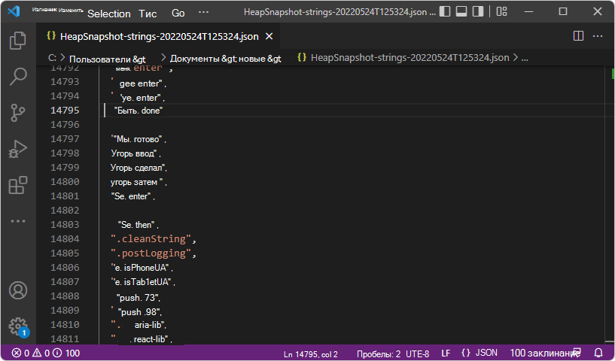The image size is (615, 361).
Task: Click line number 14804 in gutter
Action: [x=65, y=238]
